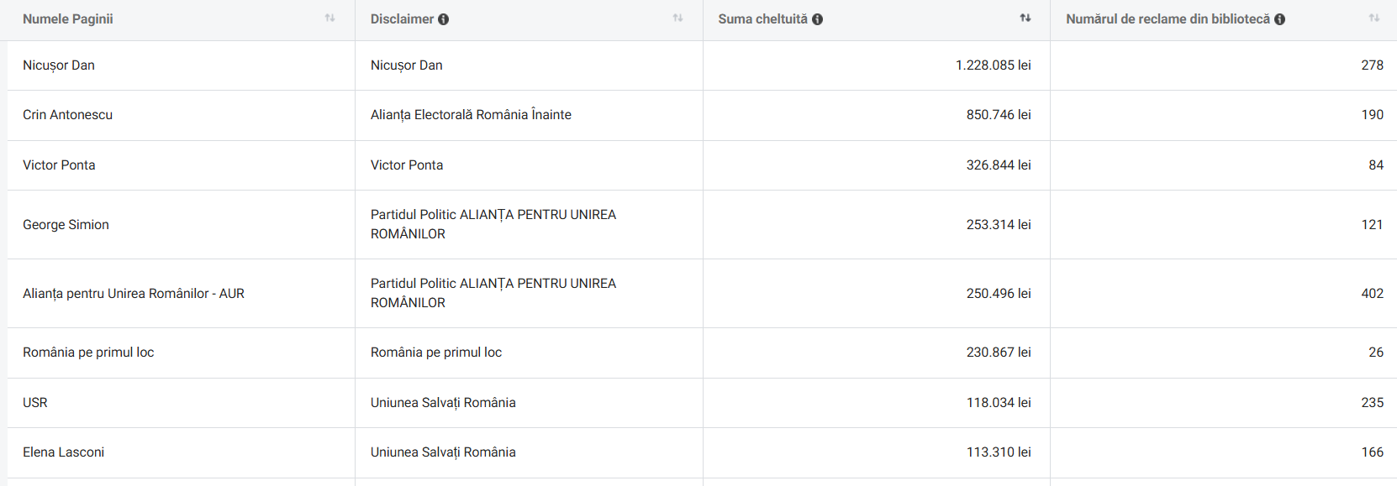
Task: Click the Disclaimer sort arrows icon
Action: point(677,18)
